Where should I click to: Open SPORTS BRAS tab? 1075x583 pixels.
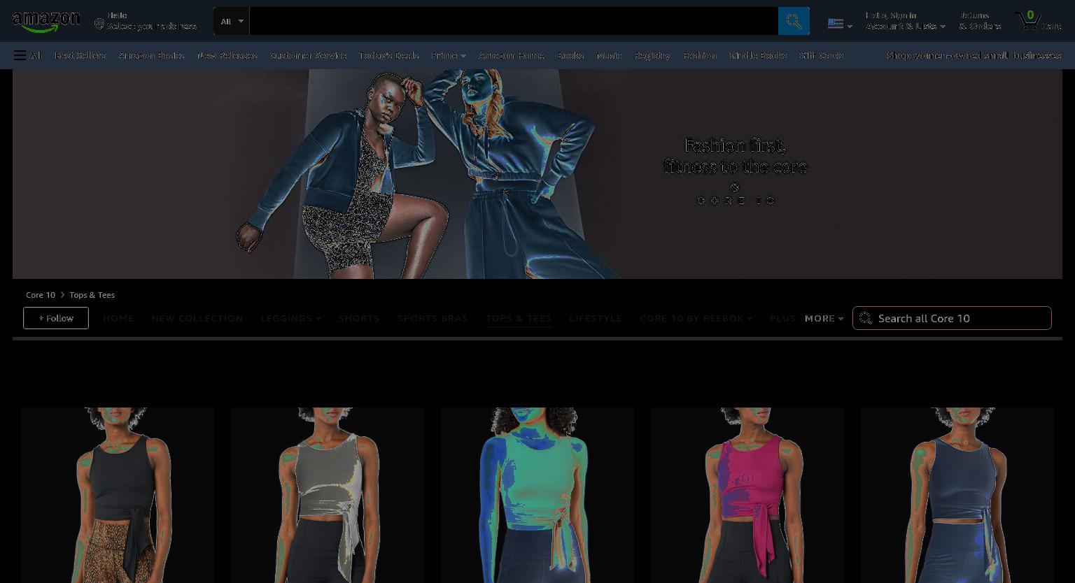(433, 318)
